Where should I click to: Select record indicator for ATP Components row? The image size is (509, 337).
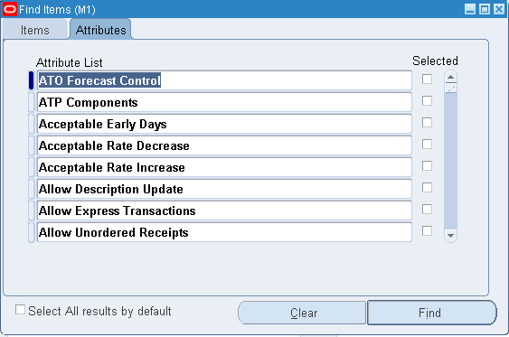pyautogui.click(x=31, y=102)
